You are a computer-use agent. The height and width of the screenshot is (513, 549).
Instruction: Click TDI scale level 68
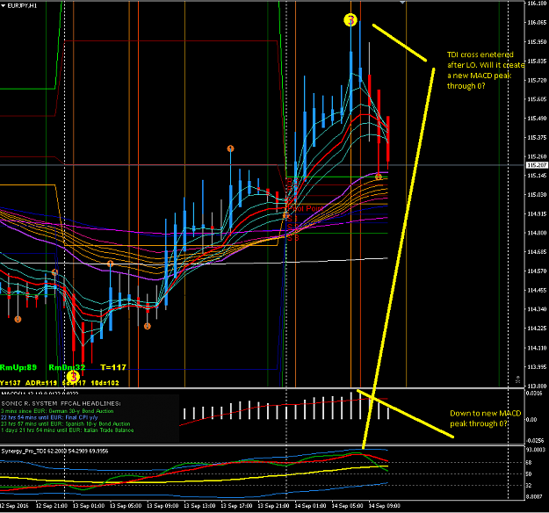[x=529, y=463]
